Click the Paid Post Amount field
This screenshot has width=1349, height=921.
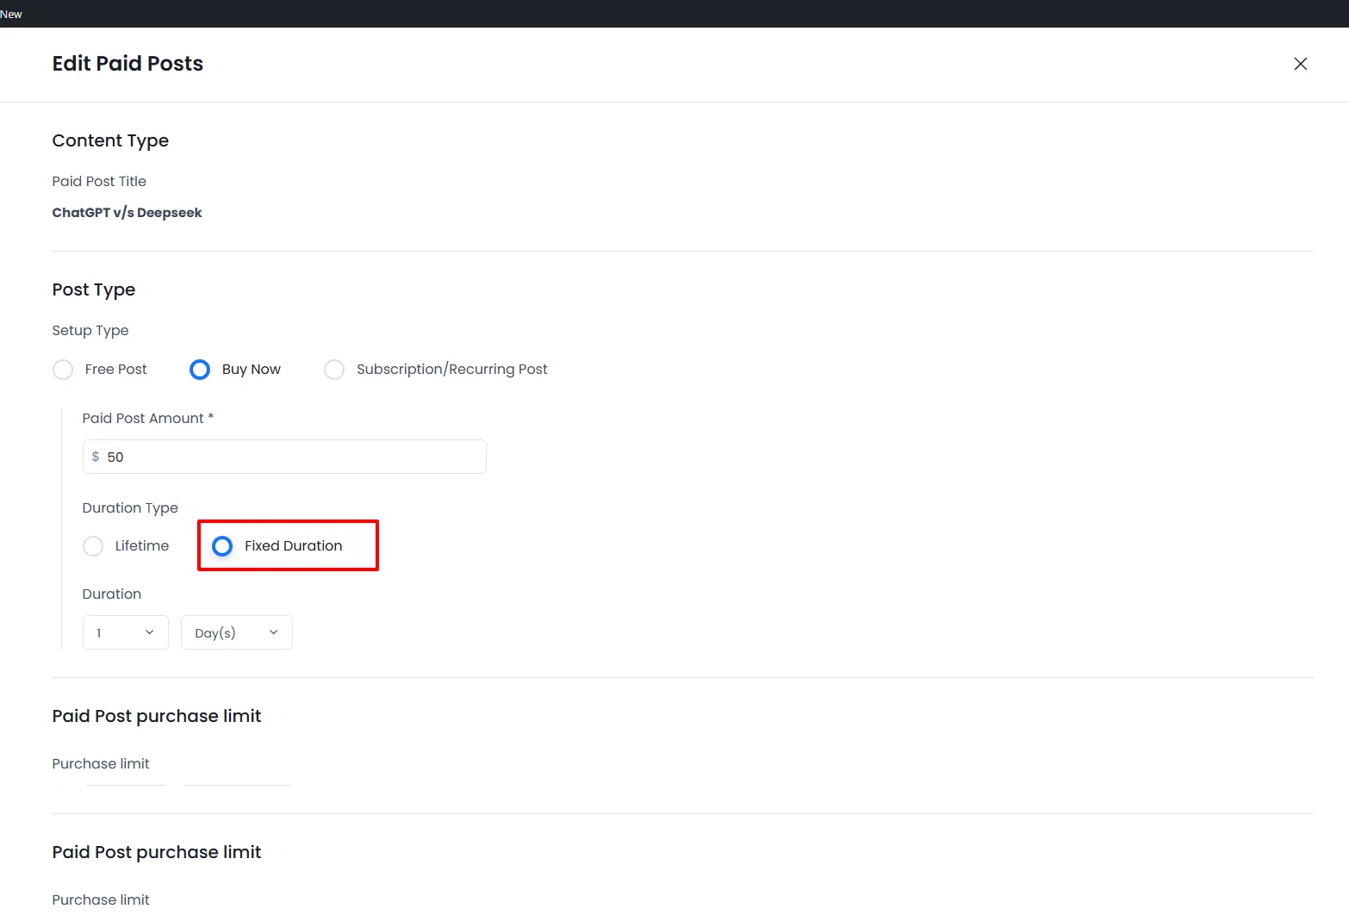(x=293, y=457)
